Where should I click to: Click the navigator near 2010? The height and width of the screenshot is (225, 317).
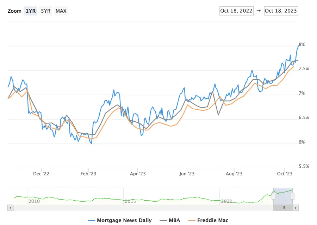pos(34,197)
